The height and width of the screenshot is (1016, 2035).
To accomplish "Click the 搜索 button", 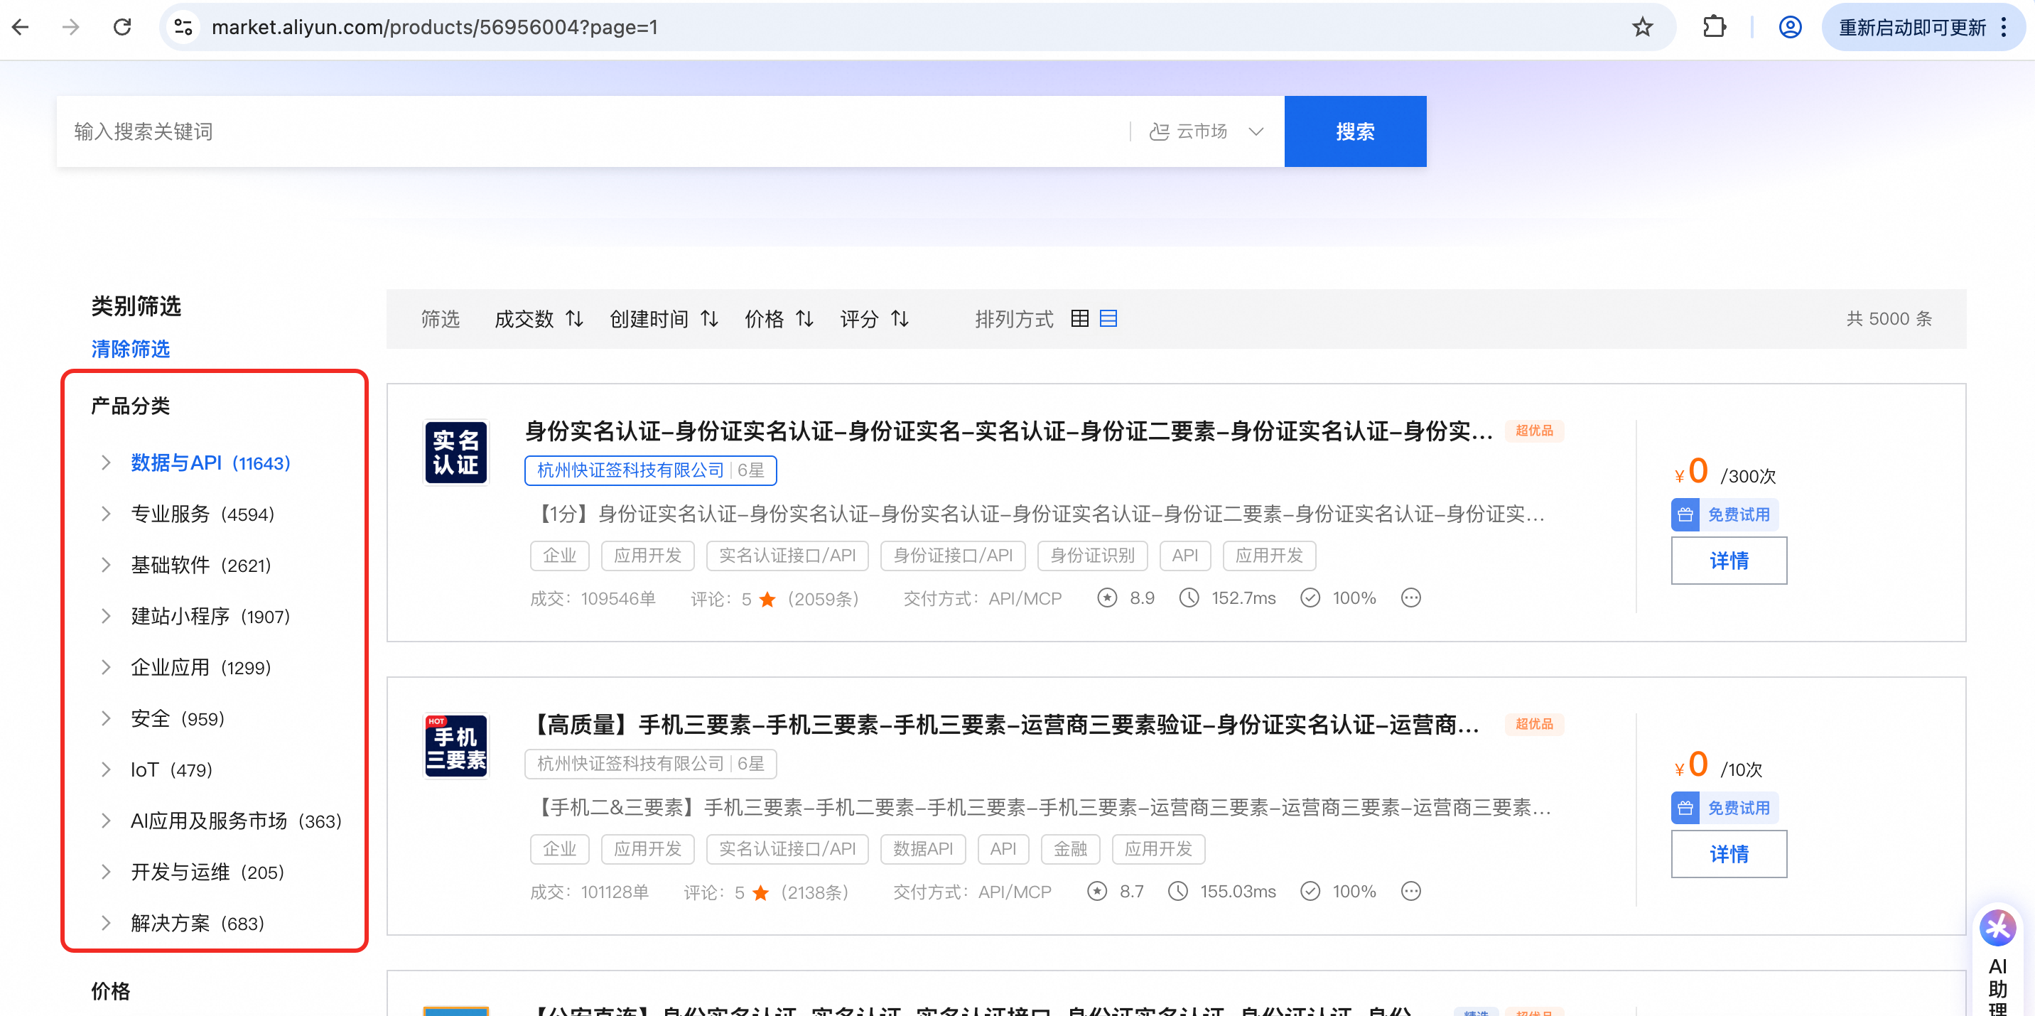I will point(1354,131).
